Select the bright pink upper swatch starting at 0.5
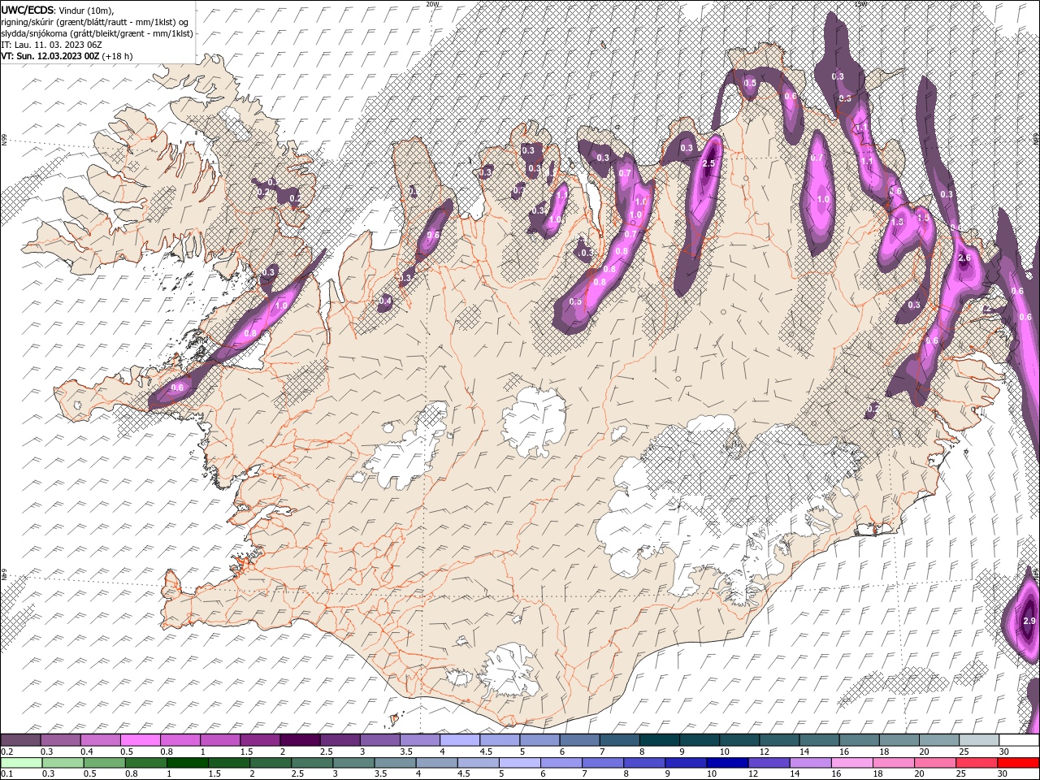The width and height of the screenshot is (1040, 780). 140,740
